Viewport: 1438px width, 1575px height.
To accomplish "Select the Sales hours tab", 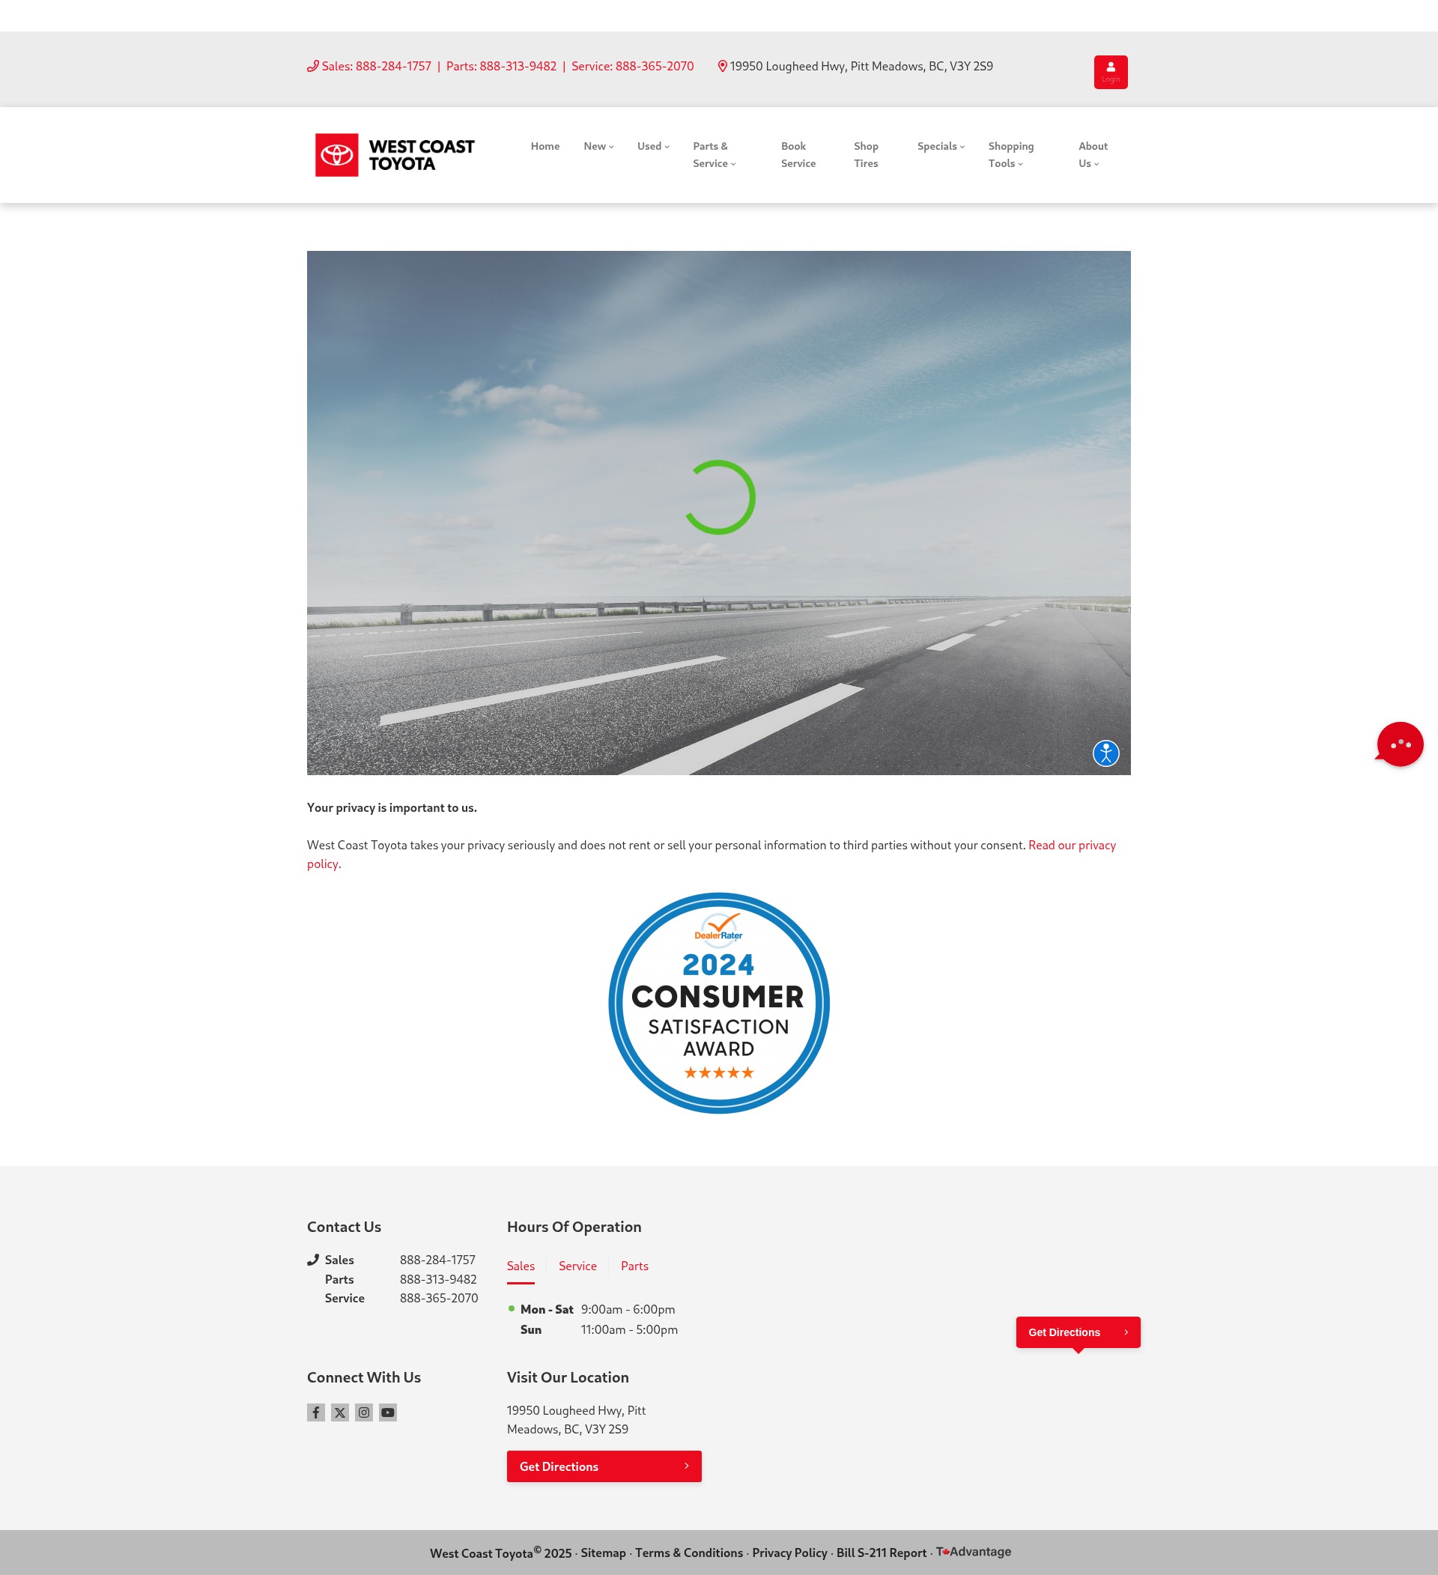I will tap(521, 1266).
